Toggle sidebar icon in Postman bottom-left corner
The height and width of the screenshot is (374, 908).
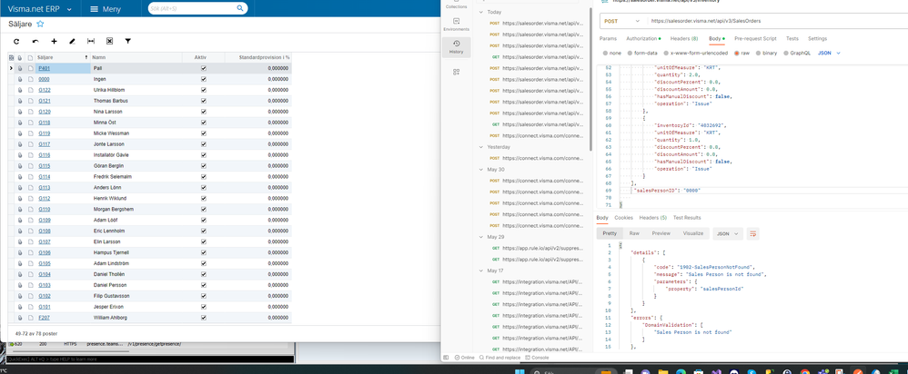(x=445, y=358)
